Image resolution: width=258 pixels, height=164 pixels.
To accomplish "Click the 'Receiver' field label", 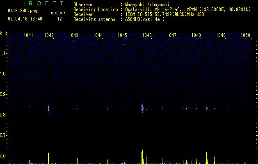I will click(83, 14).
